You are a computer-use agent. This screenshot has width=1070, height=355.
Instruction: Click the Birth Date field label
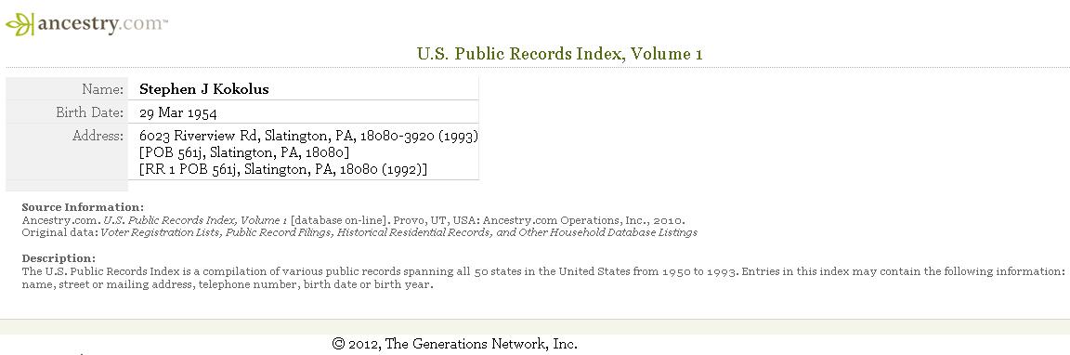click(90, 112)
